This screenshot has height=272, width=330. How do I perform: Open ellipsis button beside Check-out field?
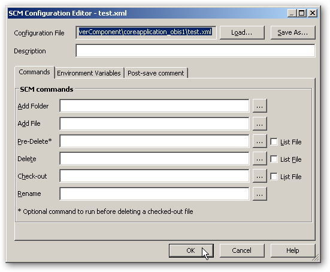tap(260, 176)
